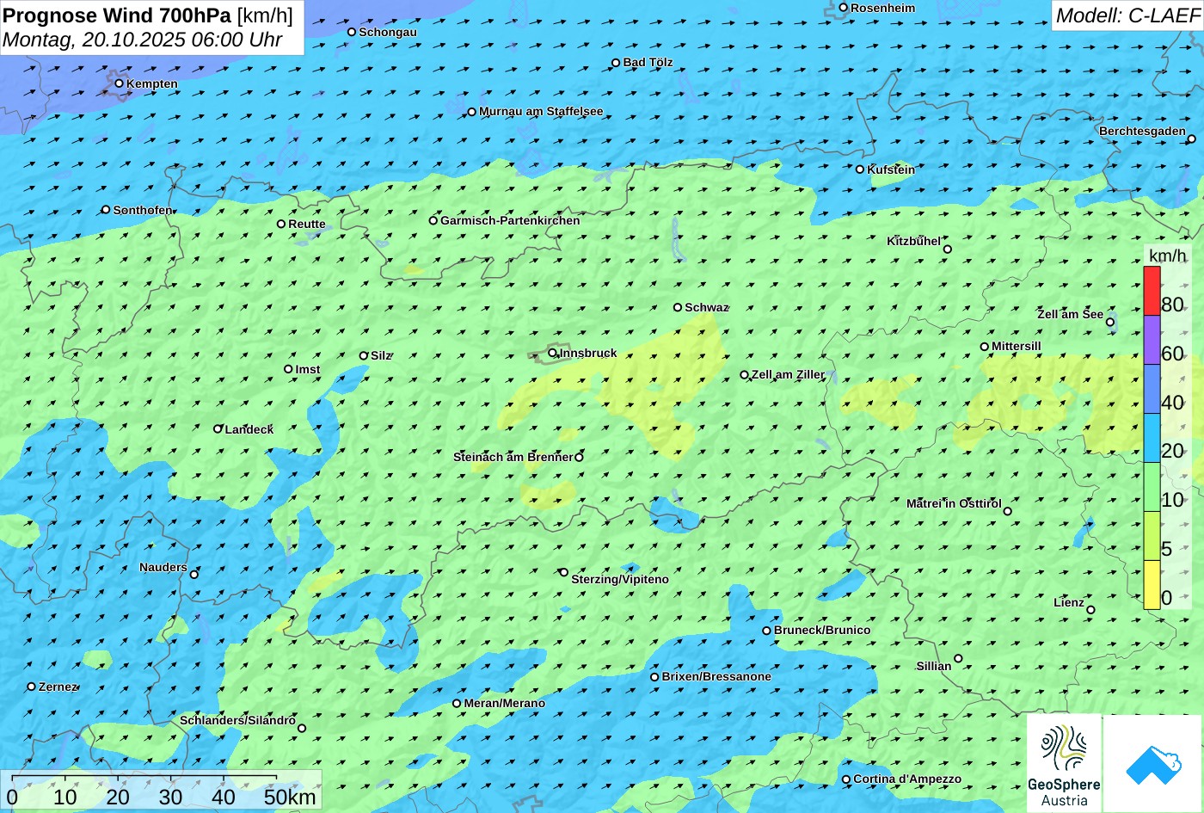
Task: Click the 'Steinach am Brenner' label
Action: (513, 457)
